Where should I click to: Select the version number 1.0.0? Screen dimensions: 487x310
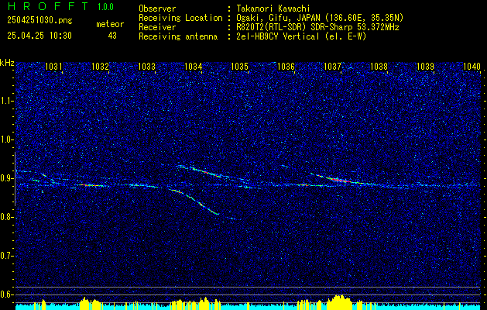click(x=105, y=7)
